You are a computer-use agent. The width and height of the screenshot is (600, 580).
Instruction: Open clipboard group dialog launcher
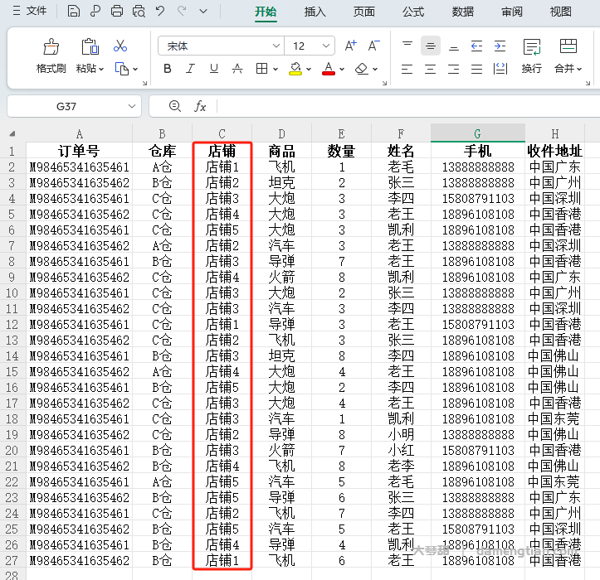[x=144, y=83]
